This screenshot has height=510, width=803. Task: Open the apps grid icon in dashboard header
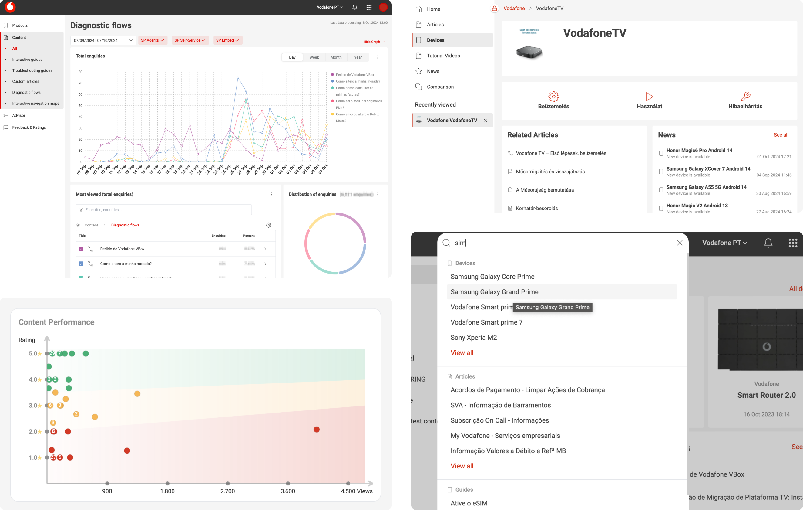(369, 7)
